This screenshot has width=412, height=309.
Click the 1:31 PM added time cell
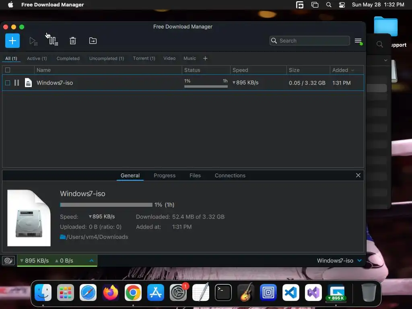click(x=341, y=83)
